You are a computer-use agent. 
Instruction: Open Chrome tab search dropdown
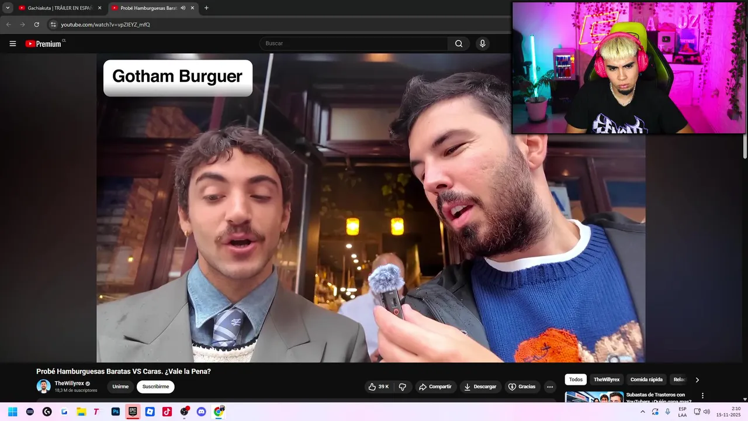click(8, 8)
